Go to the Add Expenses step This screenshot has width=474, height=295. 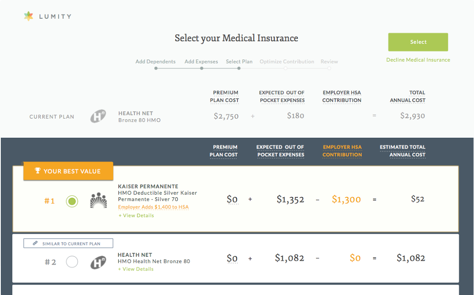(x=201, y=62)
